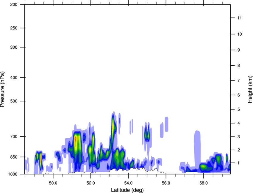
Task: Pick the 5 km height label
Action: 239,109
